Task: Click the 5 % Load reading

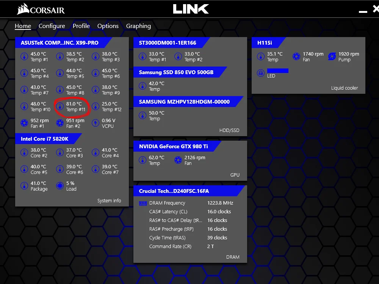Action: (x=71, y=186)
